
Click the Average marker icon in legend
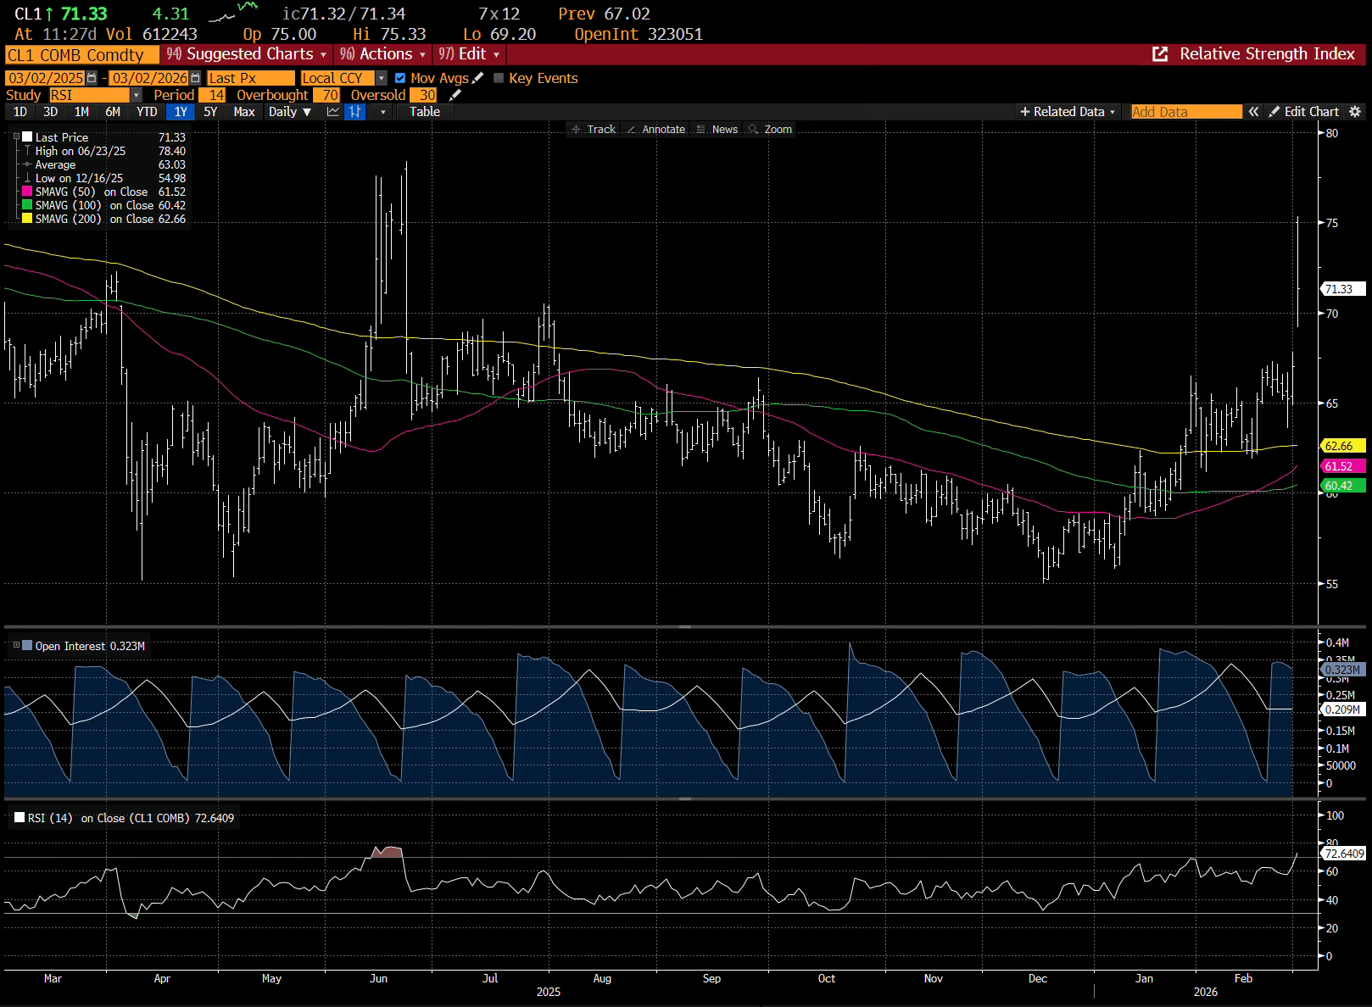click(x=27, y=164)
